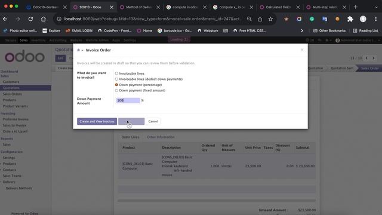The image size is (382, 215).
Task: Click Quotation Sent status stage
Action: tap(342, 68)
